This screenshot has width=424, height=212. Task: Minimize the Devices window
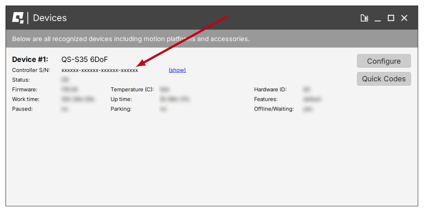378,18
